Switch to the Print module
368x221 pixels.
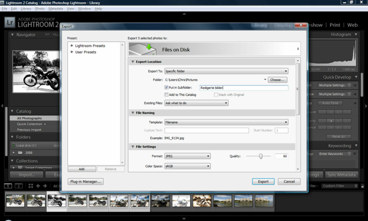coord(335,25)
